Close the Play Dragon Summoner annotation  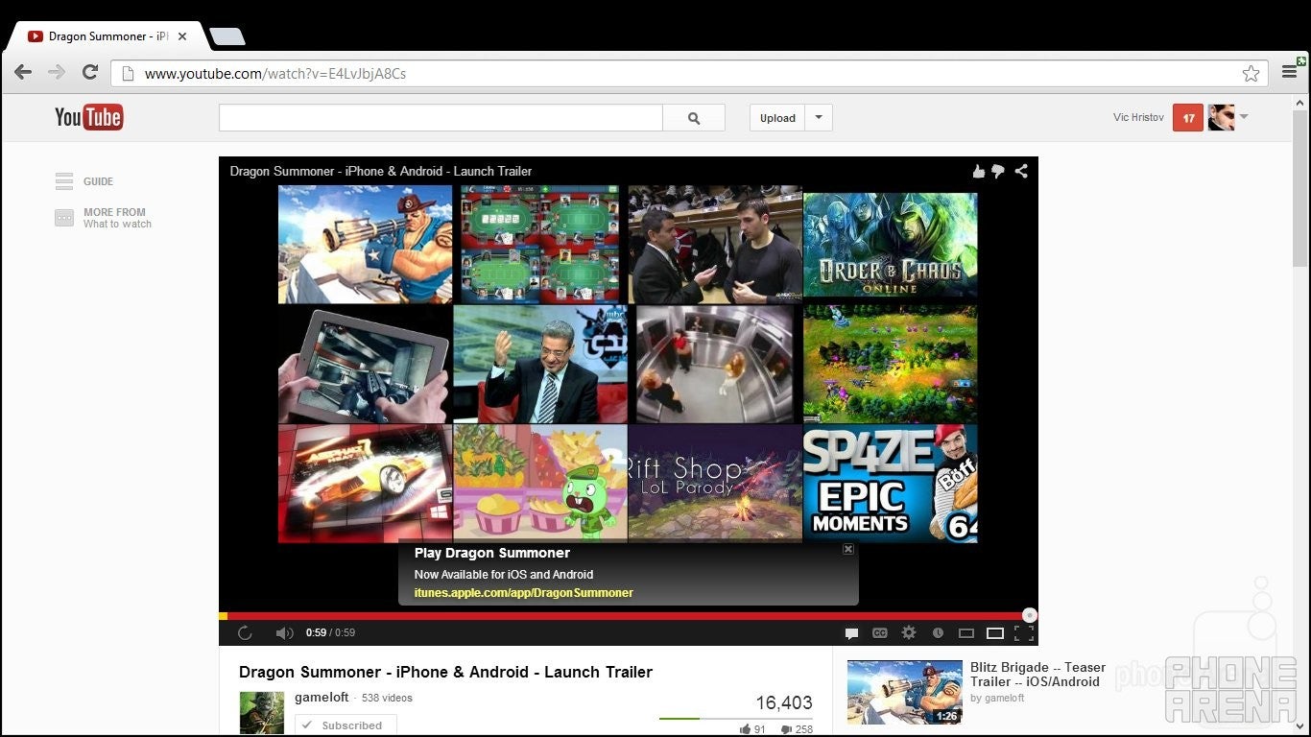coord(848,549)
